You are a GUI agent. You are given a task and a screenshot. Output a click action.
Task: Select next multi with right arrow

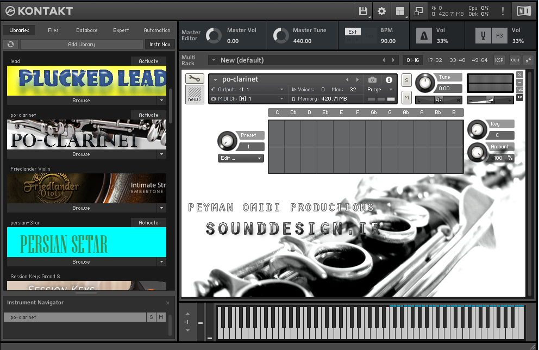[393, 60]
